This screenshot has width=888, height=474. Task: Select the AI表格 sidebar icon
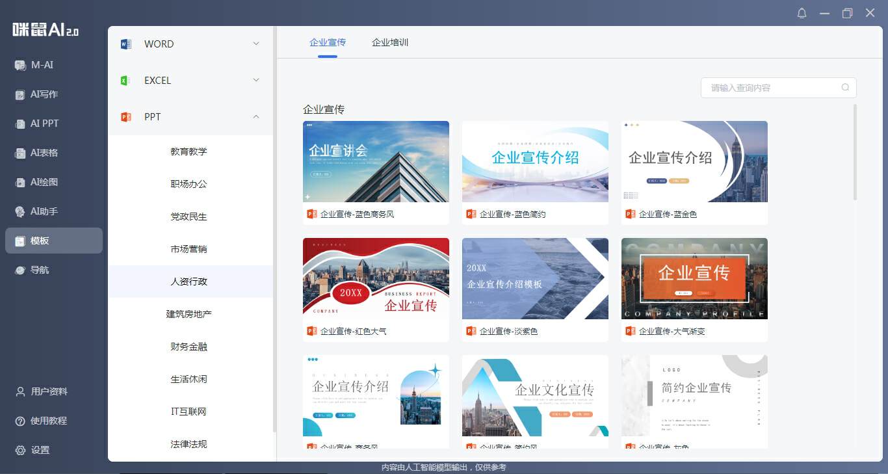pyautogui.click(x=20, y=153)
